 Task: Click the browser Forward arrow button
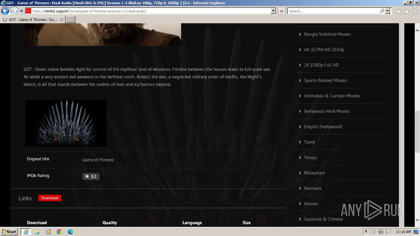pyautogui.click(x=14, y=11)
